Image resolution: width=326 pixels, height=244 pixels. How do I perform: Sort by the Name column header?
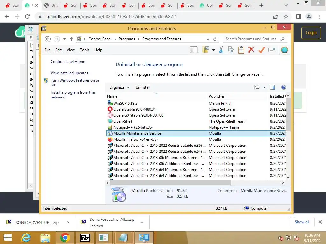coord(156,96)
